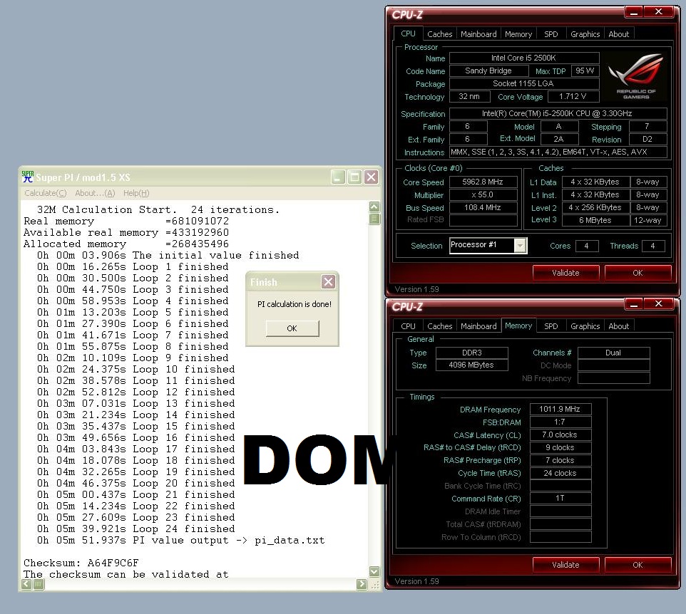Open the Help menu in Super PI

tap(136, 194)
